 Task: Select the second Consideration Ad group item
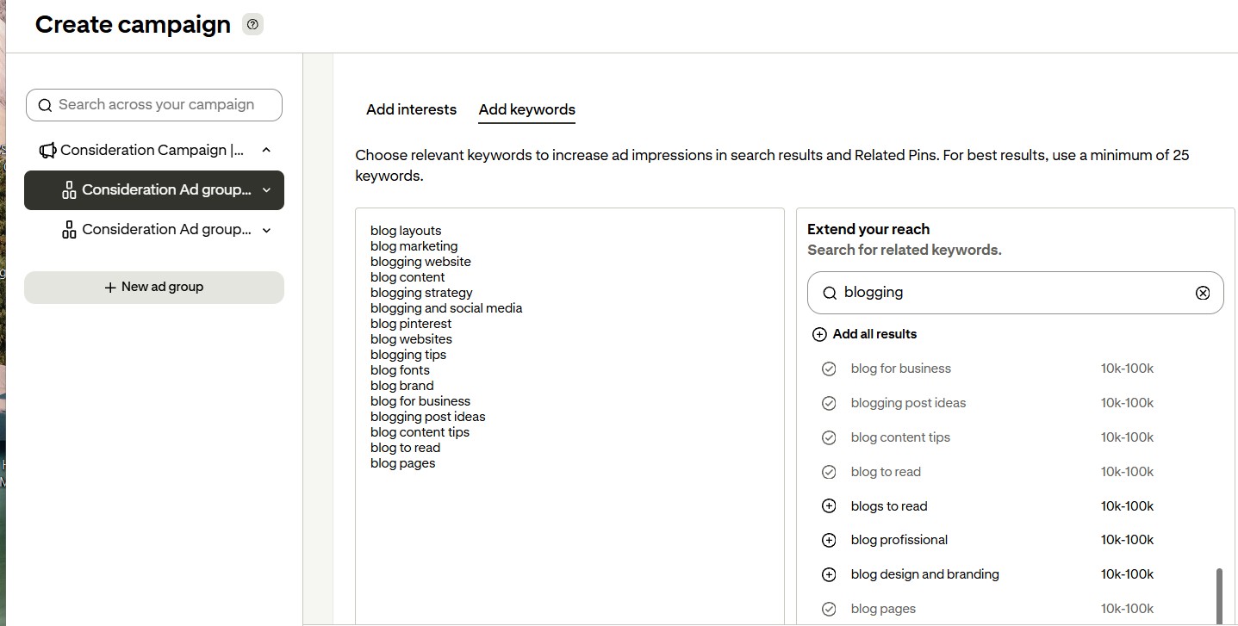[x=154, y=230]
